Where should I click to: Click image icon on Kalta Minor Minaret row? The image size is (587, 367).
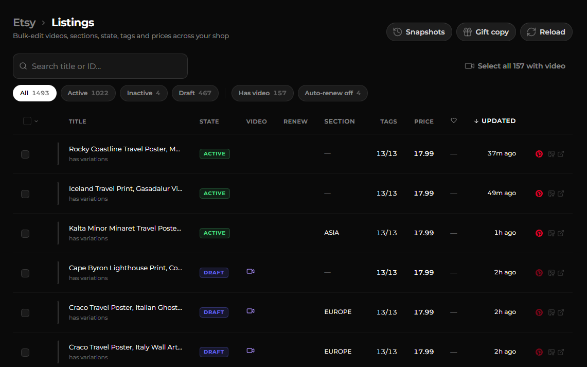pos(552,233)
